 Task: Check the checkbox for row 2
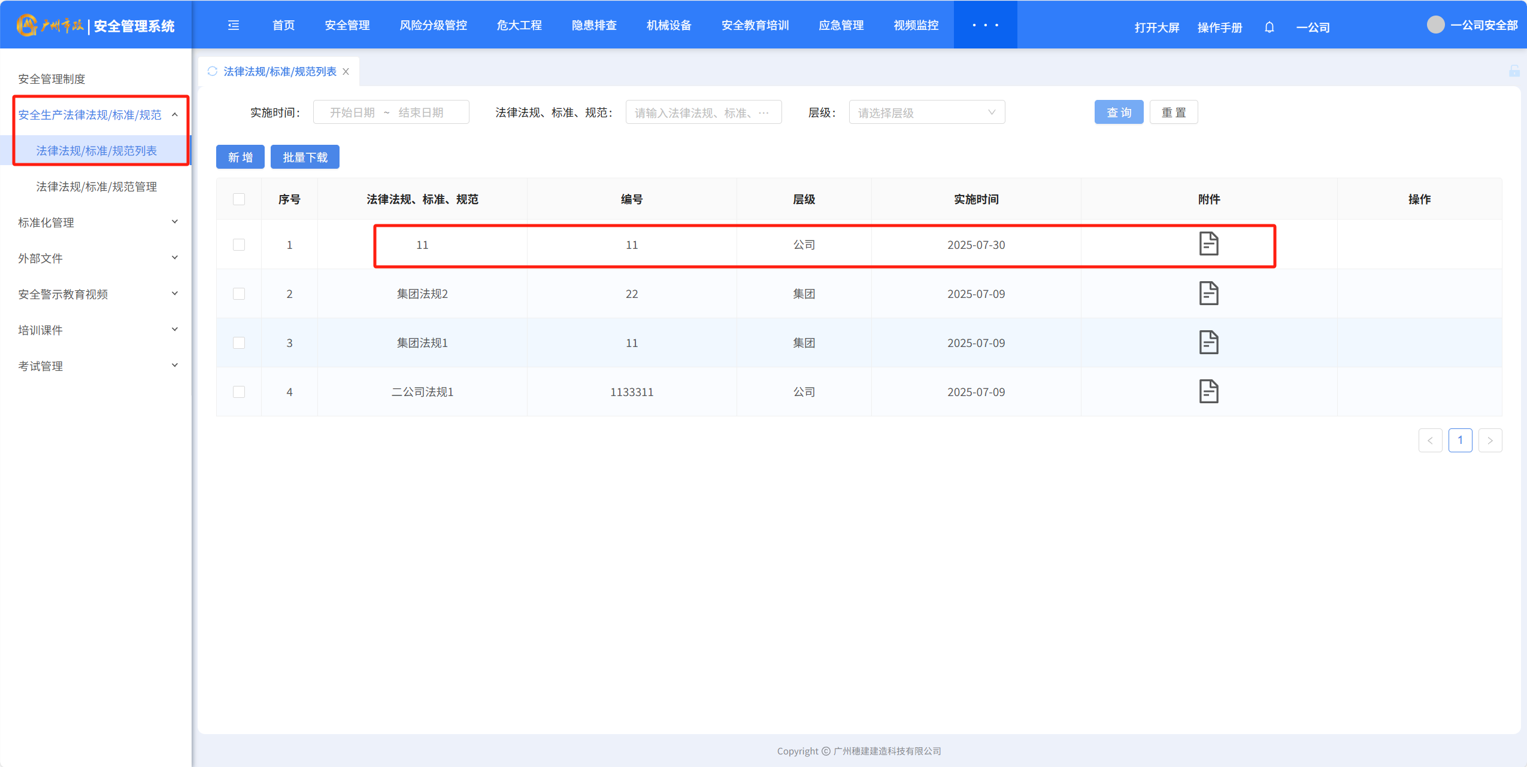(x=239, y=294)
